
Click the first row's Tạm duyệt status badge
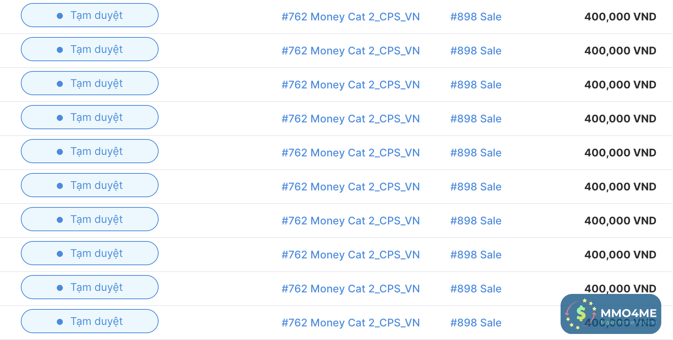90,15
